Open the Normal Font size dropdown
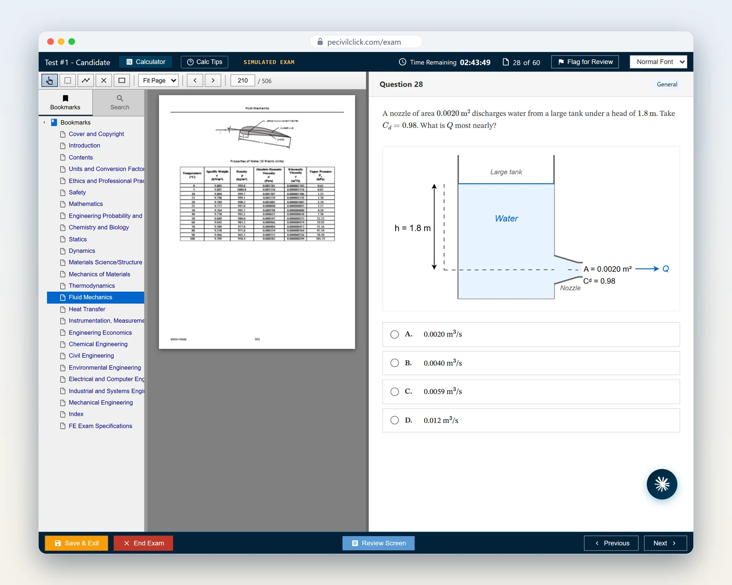 658,62
